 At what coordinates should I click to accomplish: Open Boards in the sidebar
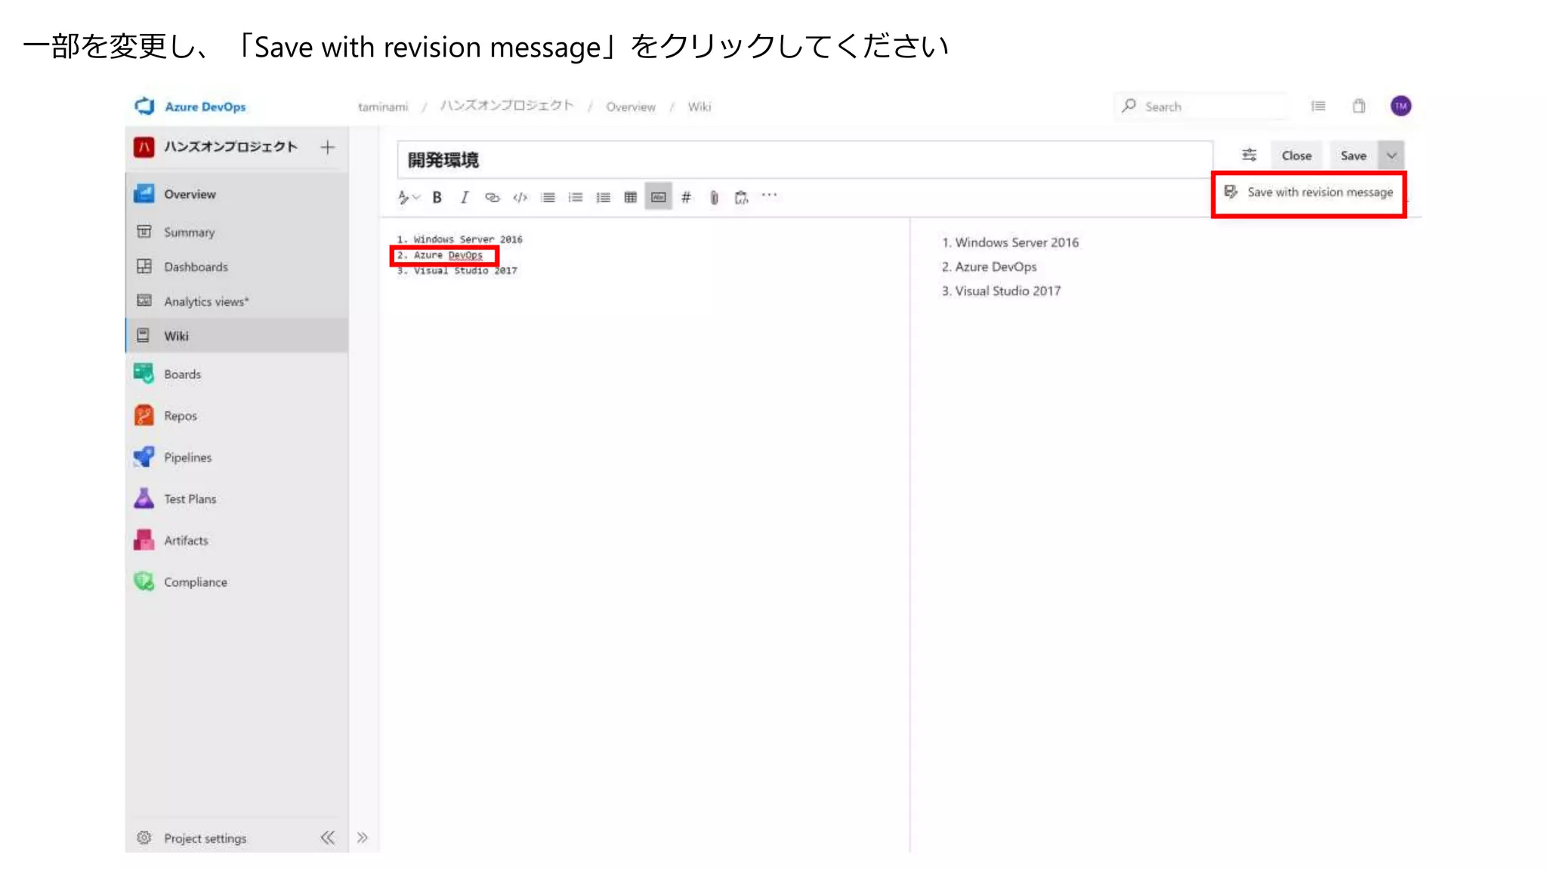coord(236,374)
